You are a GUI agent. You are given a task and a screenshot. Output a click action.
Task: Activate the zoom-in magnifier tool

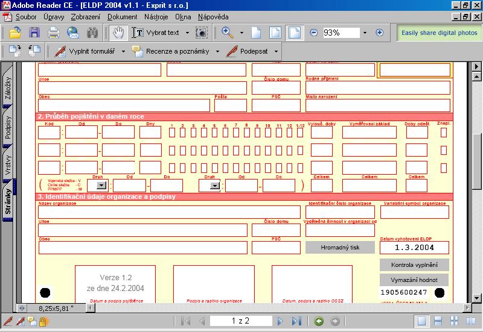pos(228,33)
